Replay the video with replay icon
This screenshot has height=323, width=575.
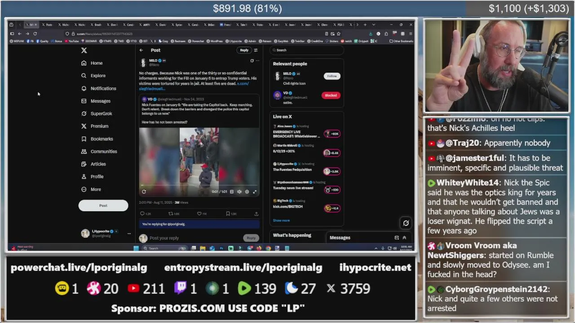(x=144, y=192)
